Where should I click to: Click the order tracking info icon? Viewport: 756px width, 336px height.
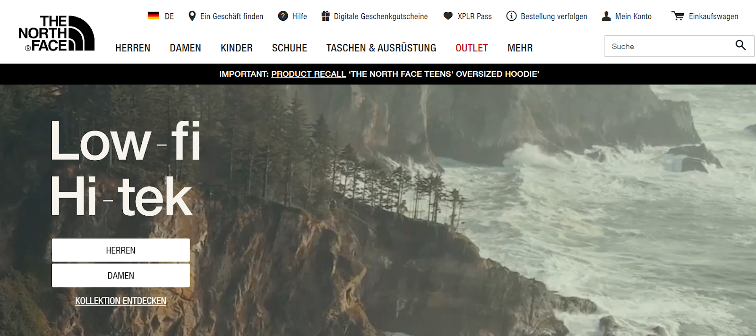tap(511, 16)
